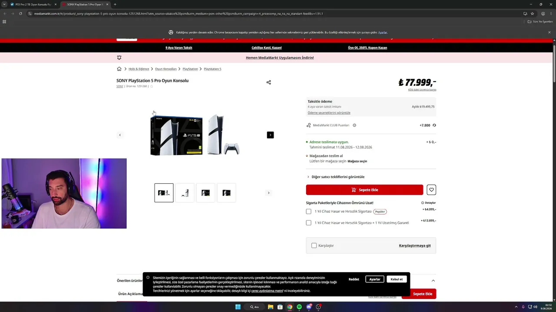
Task: Share the product using the share icon
Action: 268,82
